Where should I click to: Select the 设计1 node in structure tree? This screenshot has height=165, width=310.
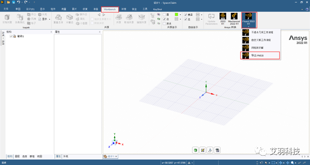(20, 36)
